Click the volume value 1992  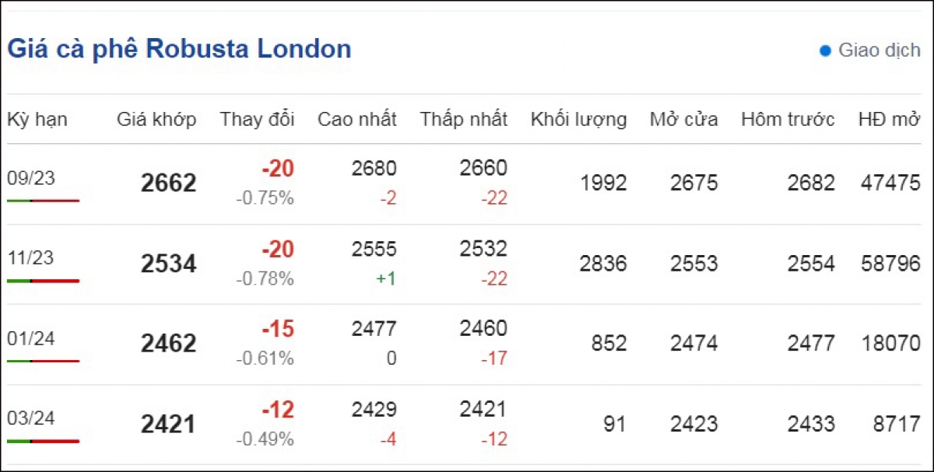tap(603, 184)
